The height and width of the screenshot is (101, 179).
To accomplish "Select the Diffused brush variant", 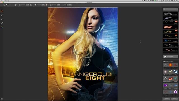I will tap(165, 72).
